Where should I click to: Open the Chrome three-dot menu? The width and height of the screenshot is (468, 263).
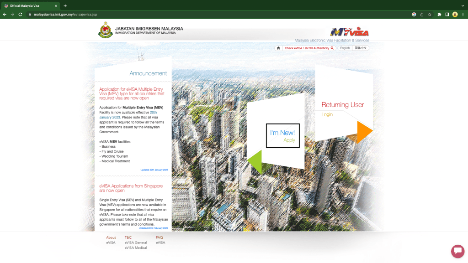pos(463,14)
